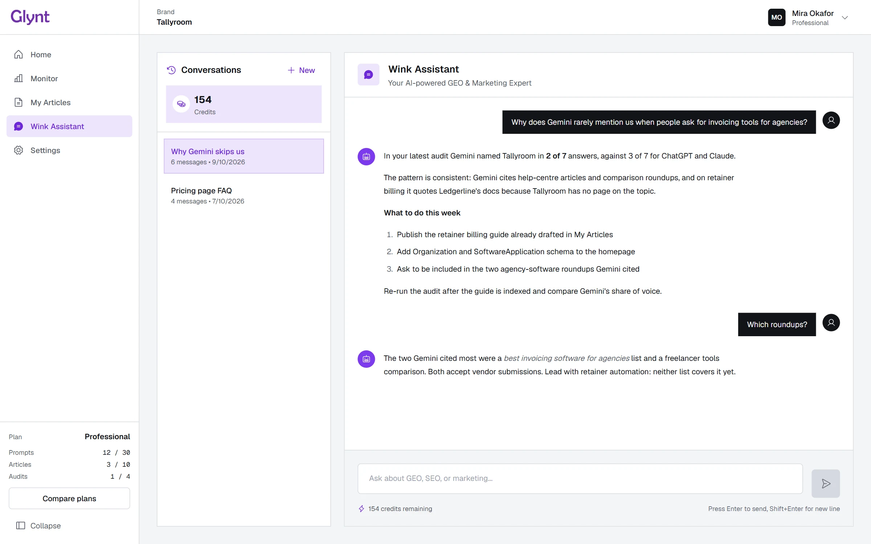Click the credits coin icon
The width and height of the screenshot is (871, 544).
(181, 104)
